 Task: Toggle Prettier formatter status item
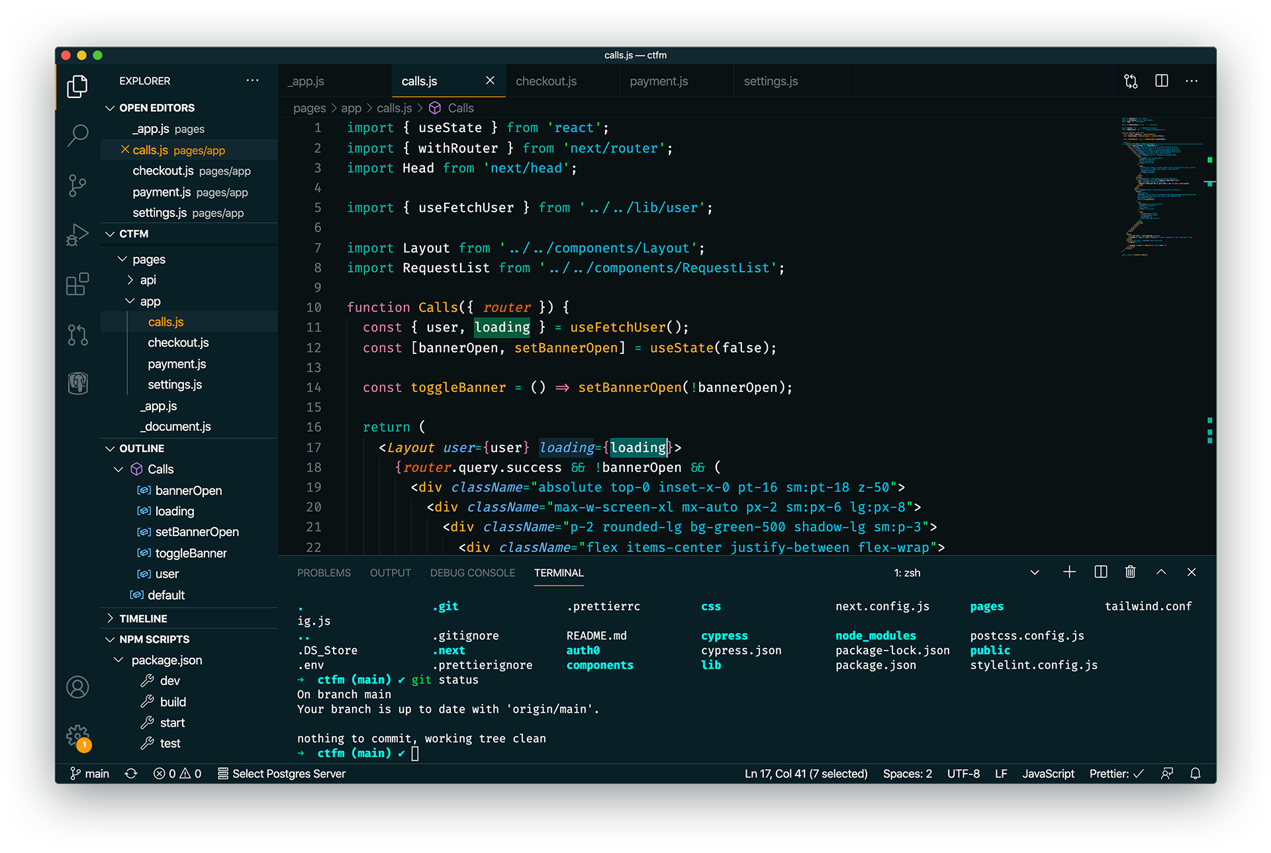[1116, 774]
